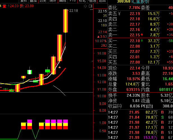173x140 pixels.
Task: Click the red up arrow next to 卖一 22.15
Action: tap(142, 35)
